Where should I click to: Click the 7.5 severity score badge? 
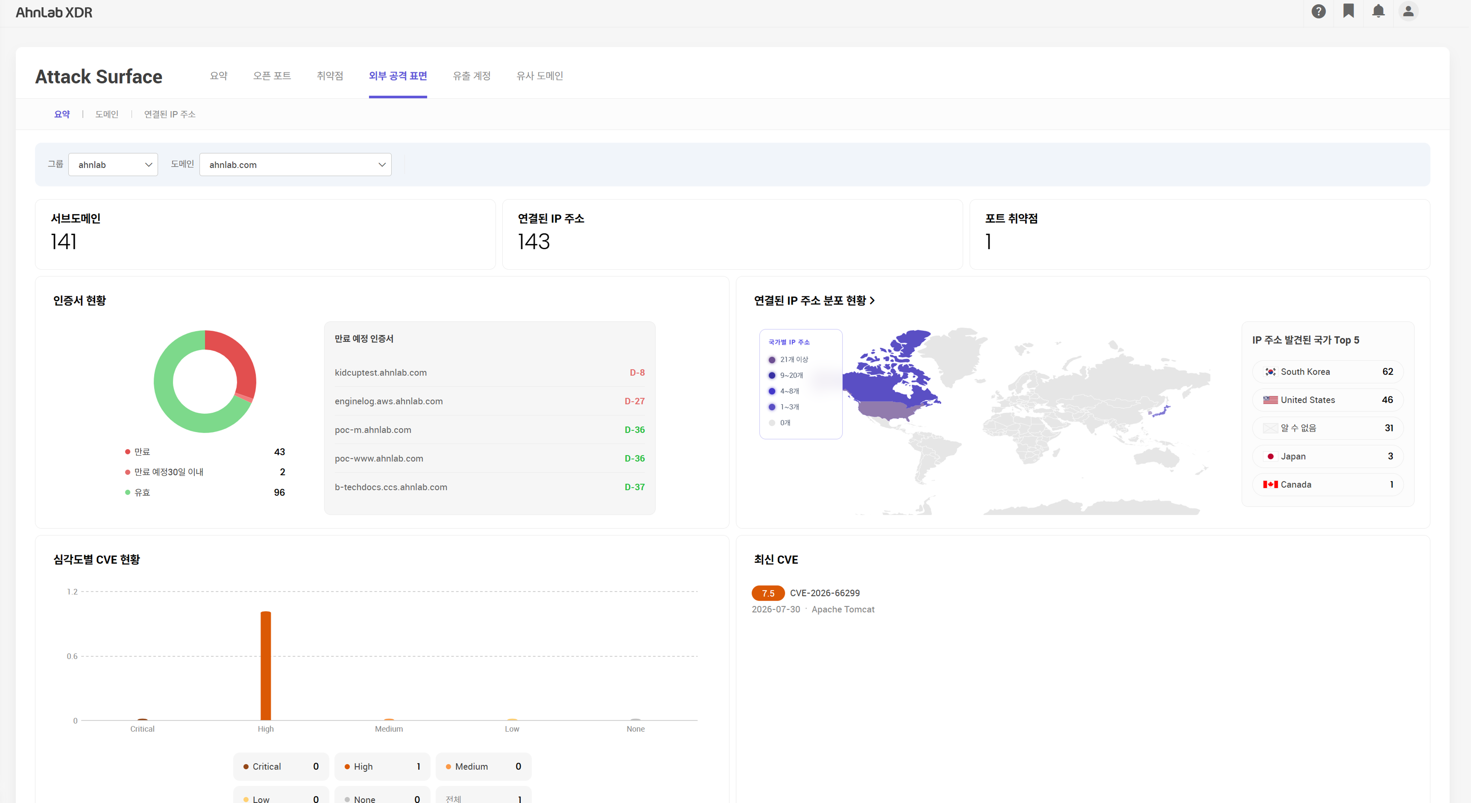click(768, 593)
